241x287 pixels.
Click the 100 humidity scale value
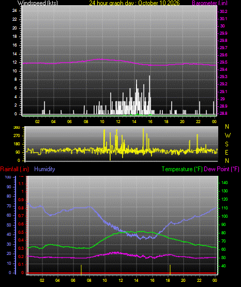(8, 177)
